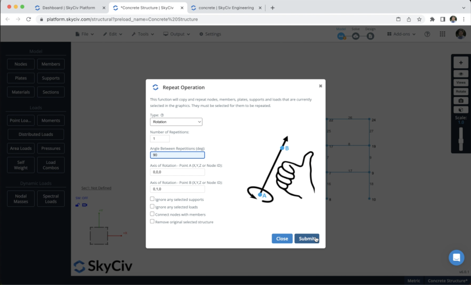Open the apps grid icon
This screenshot has height=285, width=471.
click(x=443, y=34)
